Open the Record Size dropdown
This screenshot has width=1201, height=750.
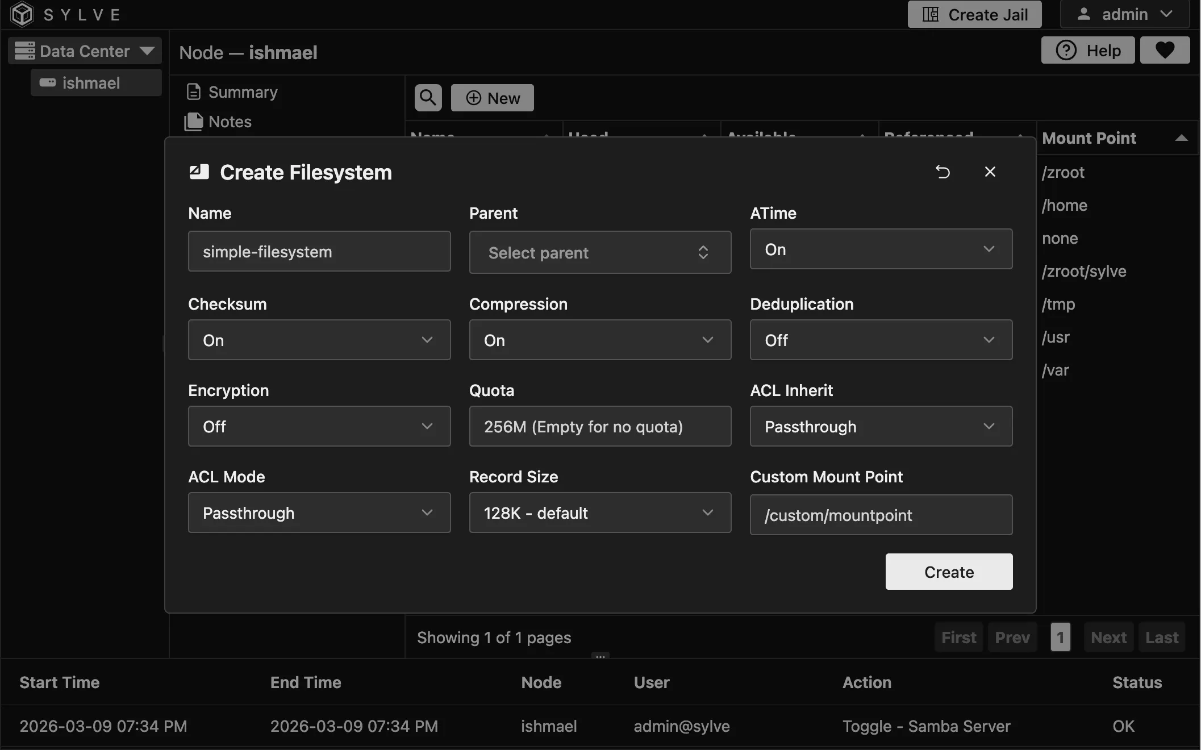(599, 512)
